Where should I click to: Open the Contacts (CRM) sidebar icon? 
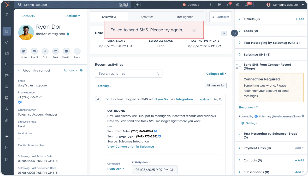point(7,31)
